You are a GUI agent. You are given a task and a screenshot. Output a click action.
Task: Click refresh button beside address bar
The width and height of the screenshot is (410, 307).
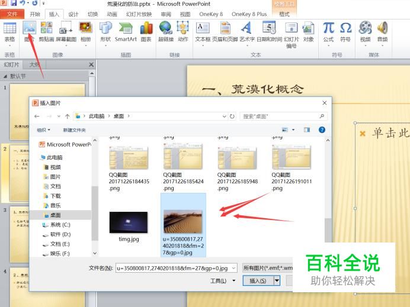232,116
